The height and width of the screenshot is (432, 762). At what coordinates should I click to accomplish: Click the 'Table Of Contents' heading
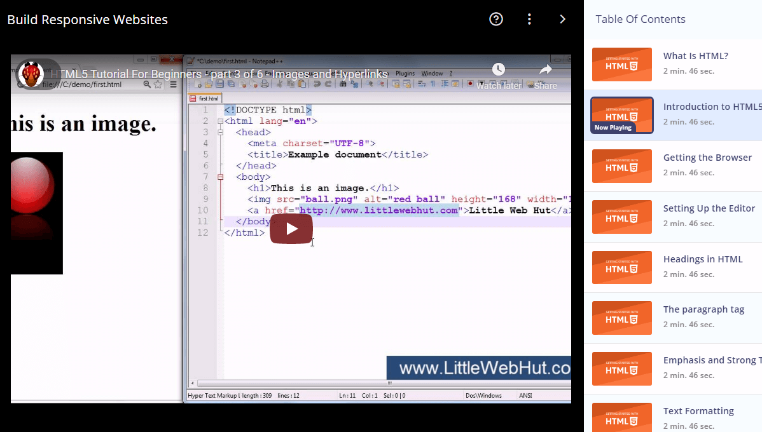(640, 19)
